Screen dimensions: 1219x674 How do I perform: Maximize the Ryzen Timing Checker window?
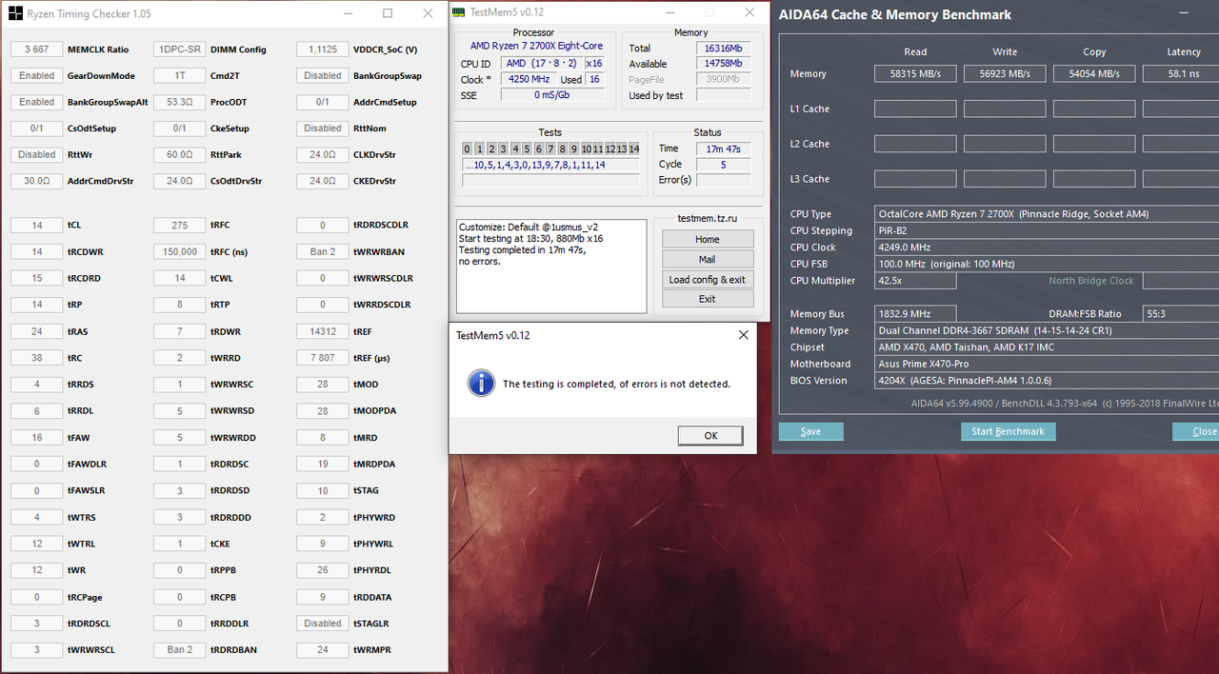click(x=388, y=14)
